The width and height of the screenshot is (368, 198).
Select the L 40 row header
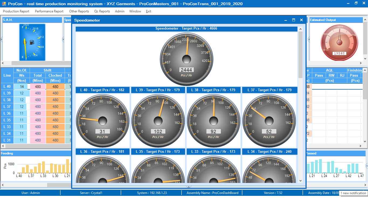coord(7,87)
